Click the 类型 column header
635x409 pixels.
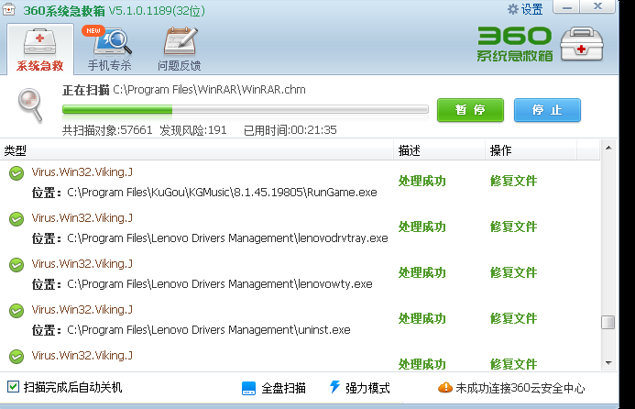tap(196, 150)
